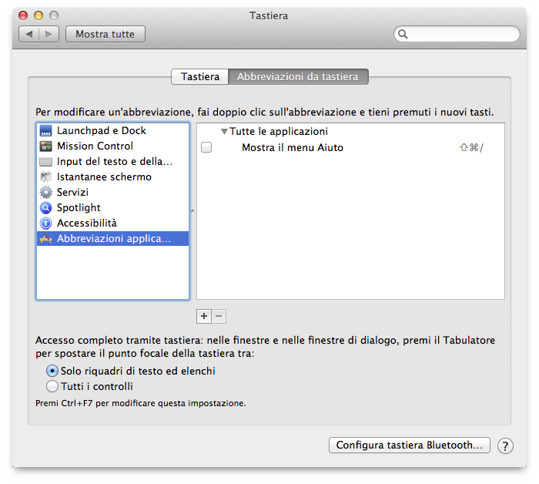539x484 pixels.
Task: Choose the Tutti i controlli radio button
Action: 52,386
